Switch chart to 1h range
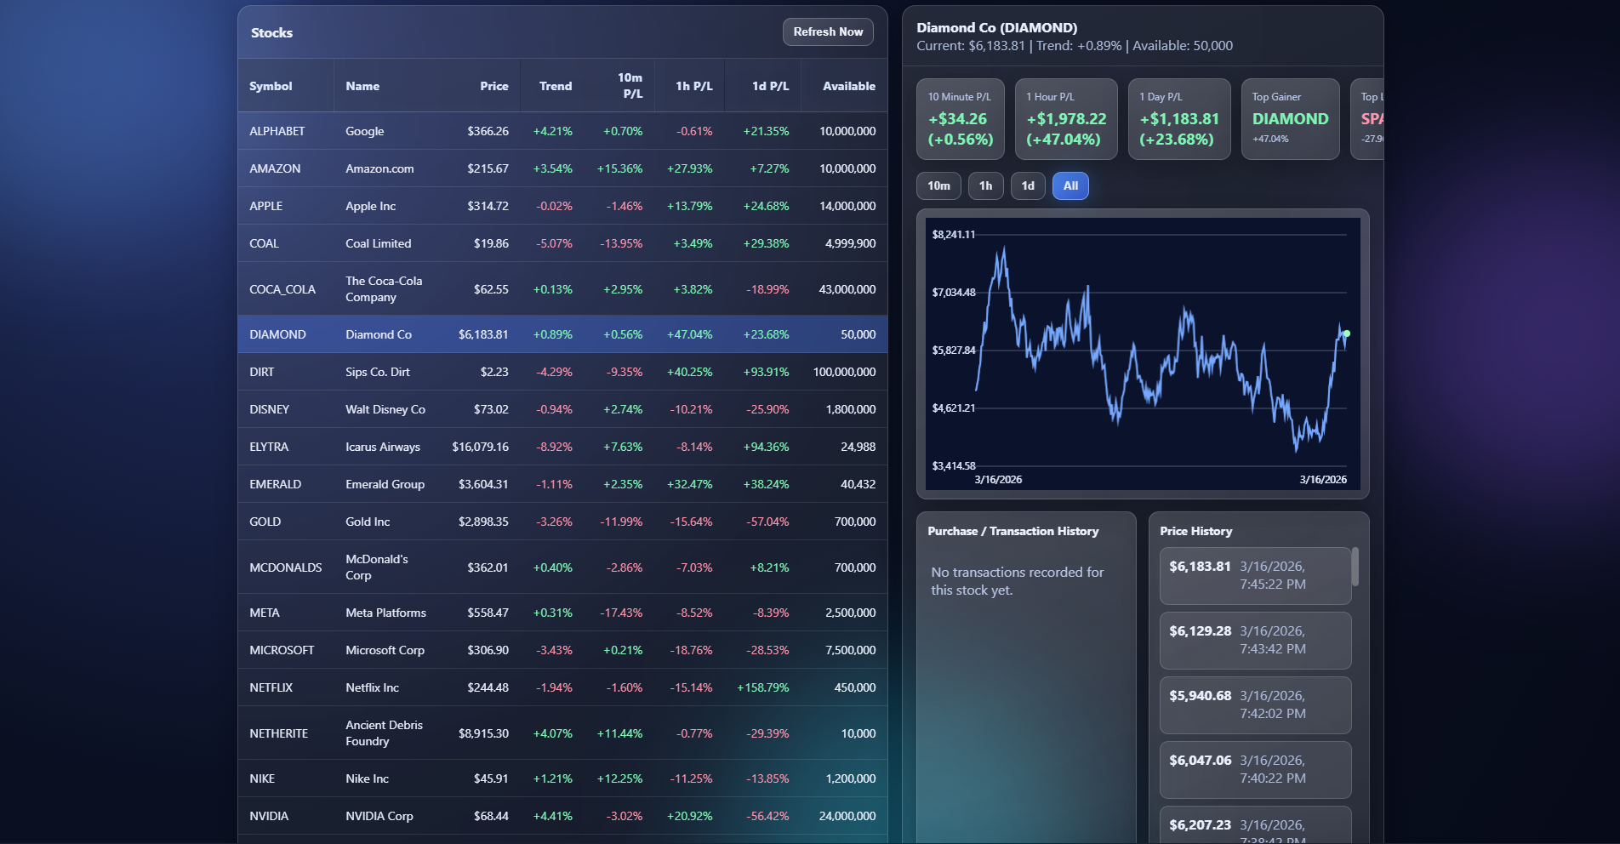The width and height of the screenshot is (1620, 844). (x=985, y=186)
